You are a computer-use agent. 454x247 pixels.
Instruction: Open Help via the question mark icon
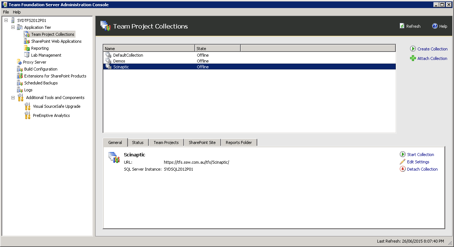pyautogui.click(x=435, y=26)
